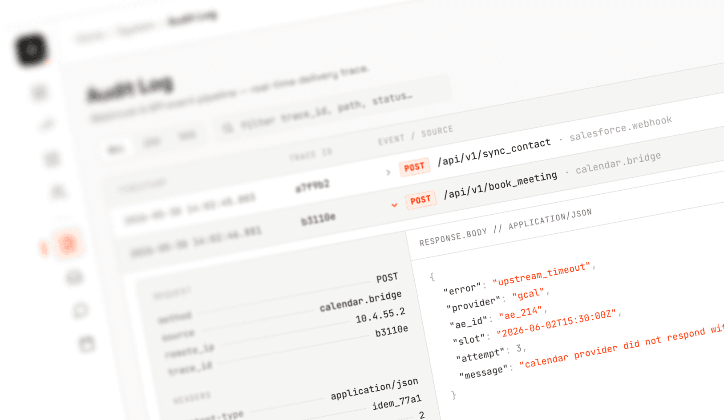Click the "ae_id" JSON key
This screenshot has width=724, height=420.
coord(469,322)
